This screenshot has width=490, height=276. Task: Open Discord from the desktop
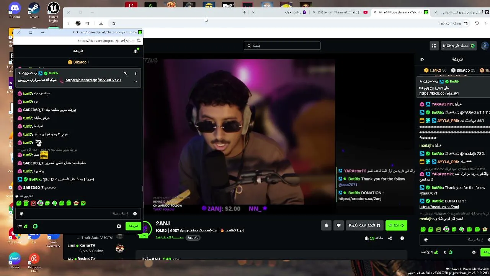coord(15,10)
